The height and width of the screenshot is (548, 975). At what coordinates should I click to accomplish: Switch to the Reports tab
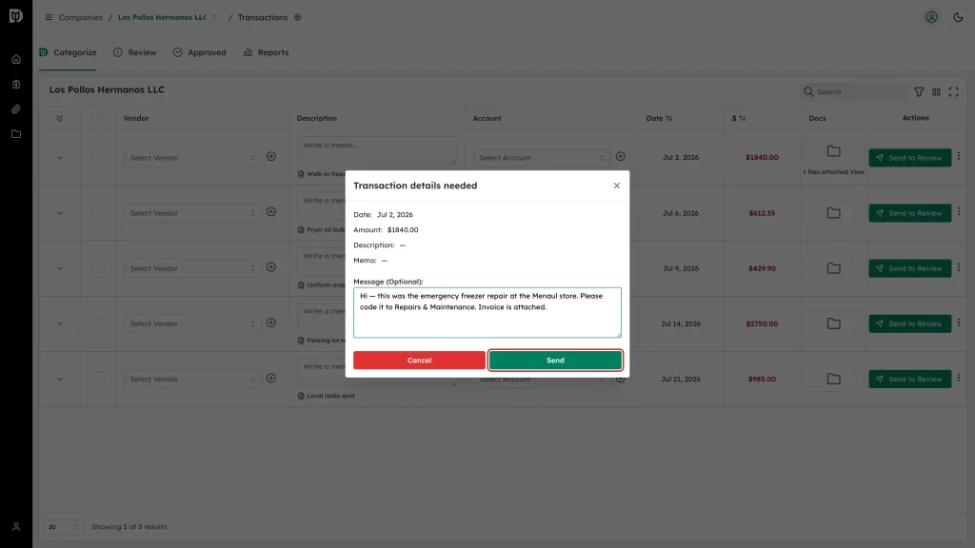[x=267, y=52]
